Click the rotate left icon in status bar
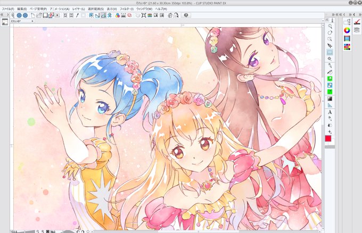This screenshot has width=362, height=233. (78, 231)
